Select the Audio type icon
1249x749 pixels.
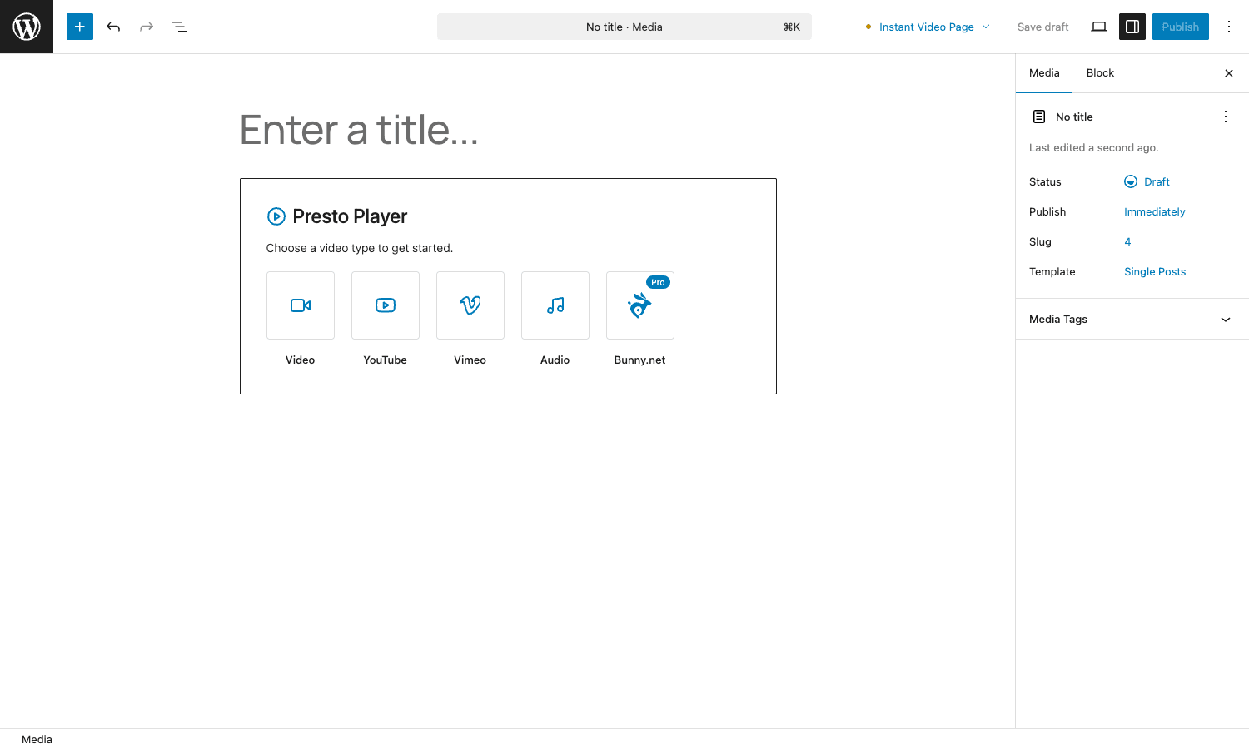555,305
